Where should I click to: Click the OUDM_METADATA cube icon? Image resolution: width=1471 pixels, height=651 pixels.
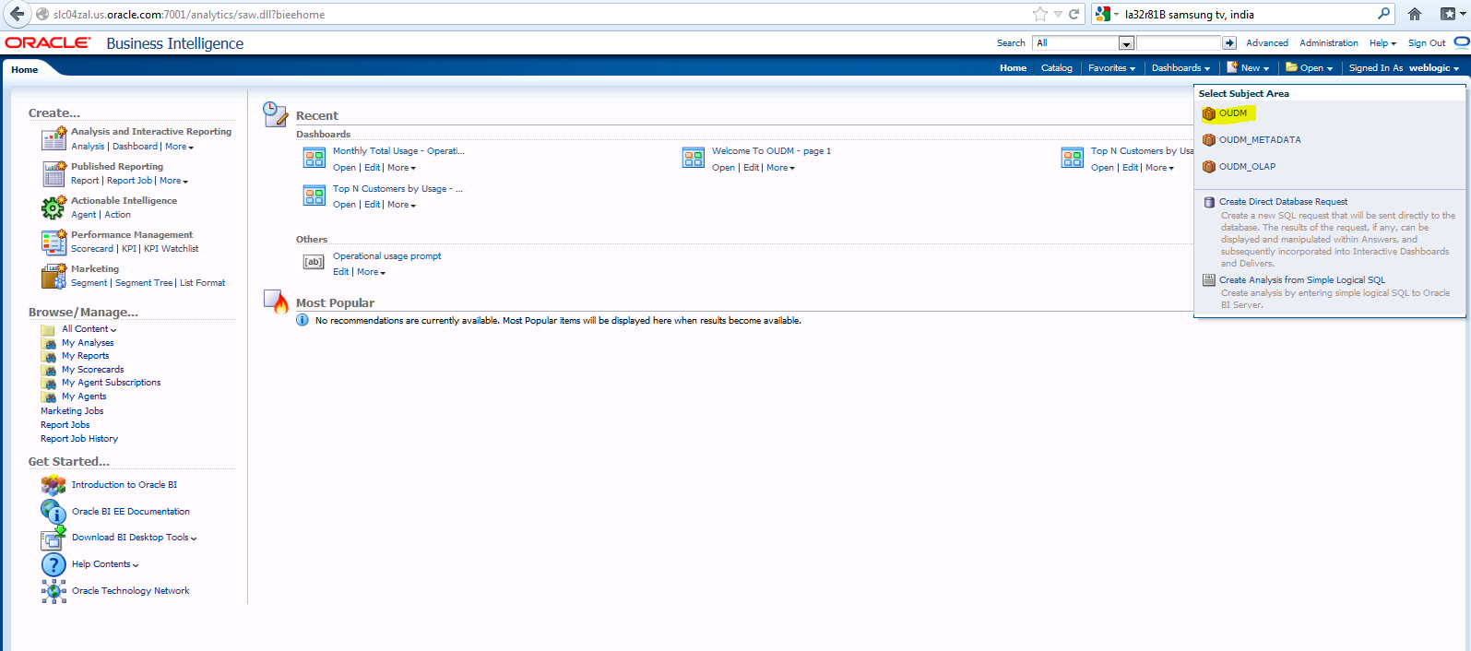pos(1208,140)
